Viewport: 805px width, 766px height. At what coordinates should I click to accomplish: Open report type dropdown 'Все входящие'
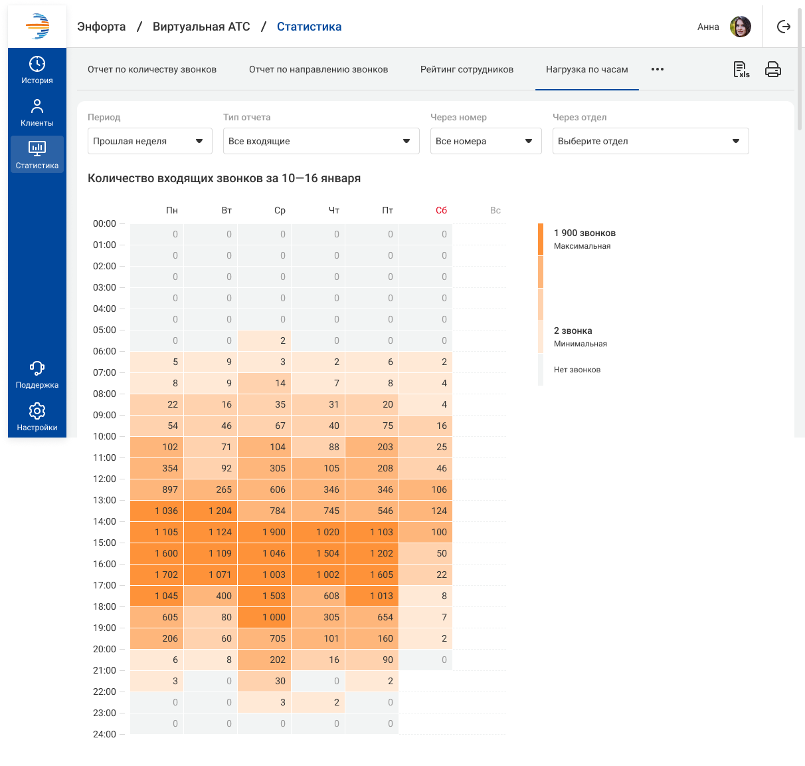tap(321, 141)
